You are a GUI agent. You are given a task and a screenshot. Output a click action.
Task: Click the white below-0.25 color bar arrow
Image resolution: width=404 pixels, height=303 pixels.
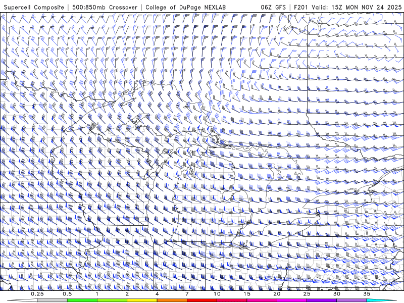click(22, 300)
